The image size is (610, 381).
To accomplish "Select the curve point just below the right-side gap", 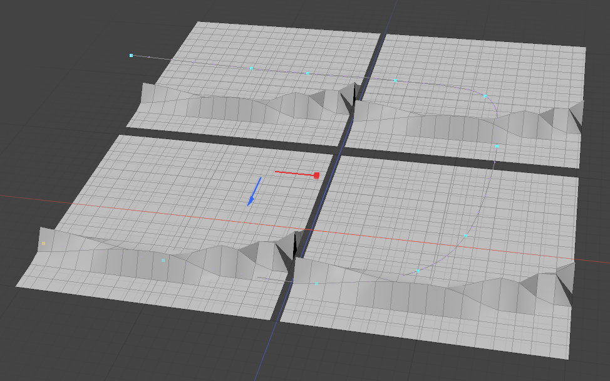I will 497,146.
